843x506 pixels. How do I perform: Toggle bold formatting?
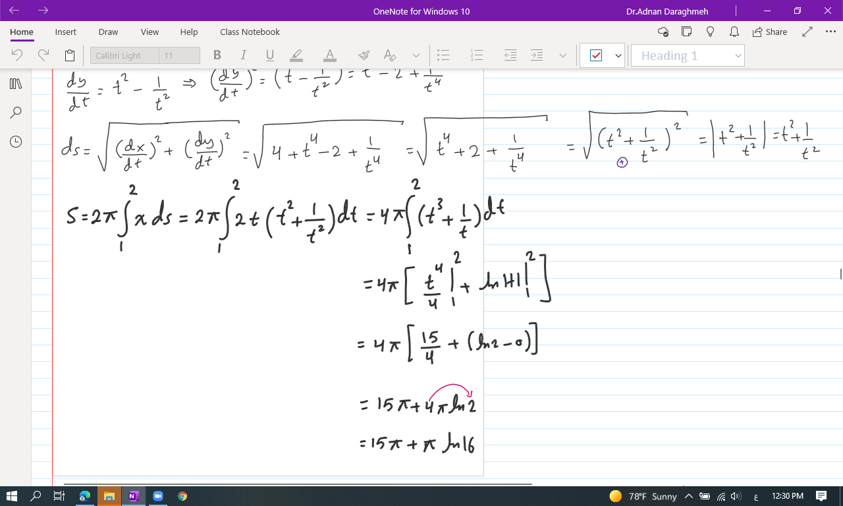217,55
